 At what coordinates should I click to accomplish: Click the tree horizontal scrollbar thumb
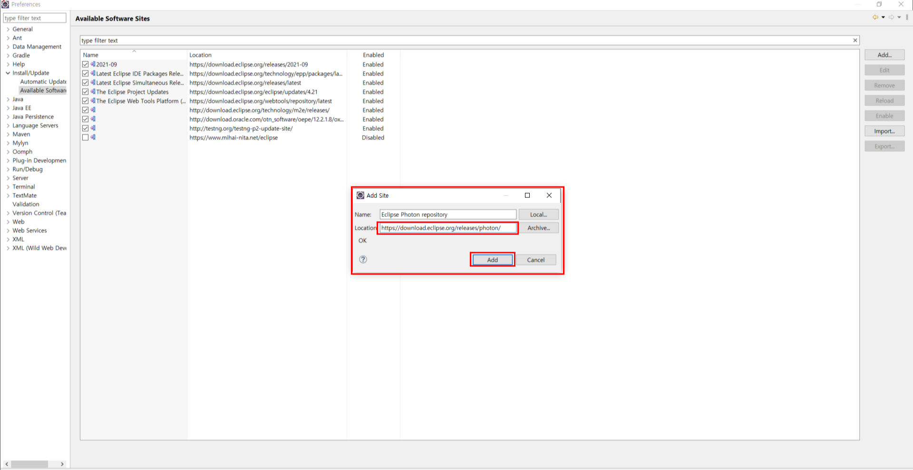[x=29, y=464]
